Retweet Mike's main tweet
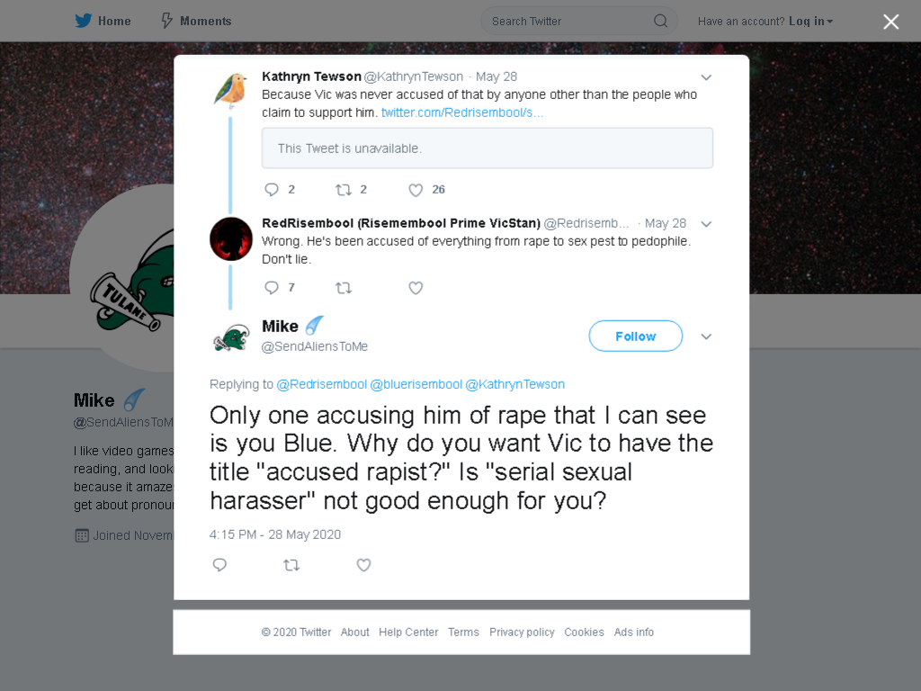921x691 pixels. [x=291, y=565]
